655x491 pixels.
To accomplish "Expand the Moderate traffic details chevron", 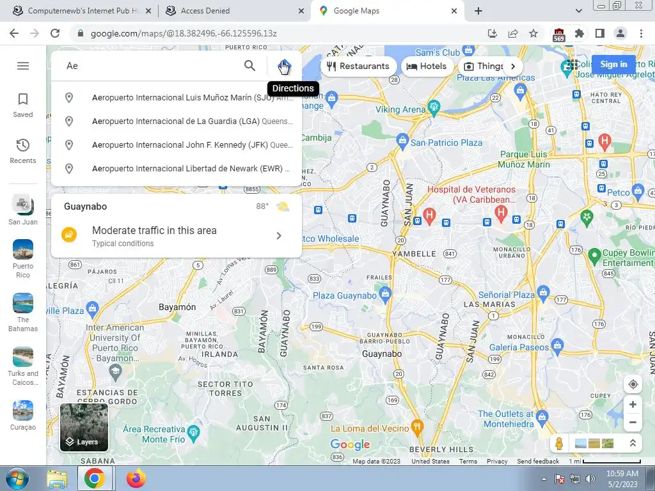I will tap(279, 236).
